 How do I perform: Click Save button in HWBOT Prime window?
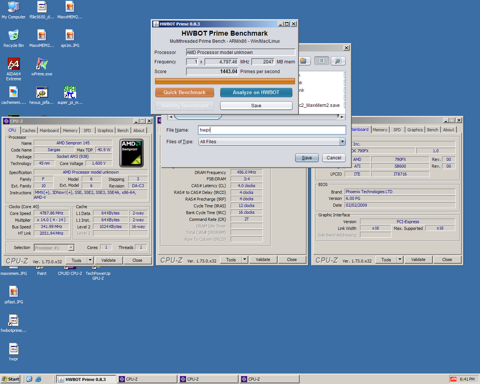(256, 105)
